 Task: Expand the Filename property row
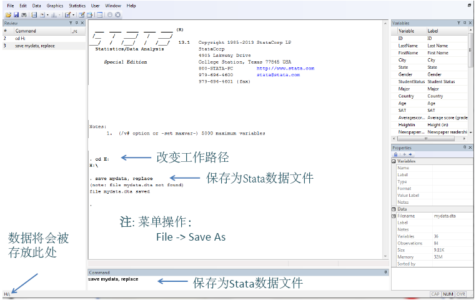[x=394, y=216]
